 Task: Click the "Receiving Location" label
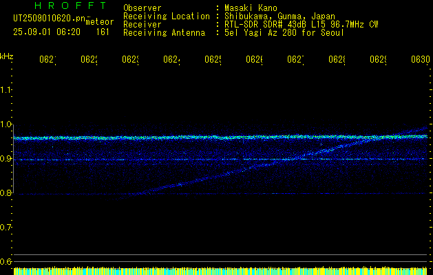[167, 16]
